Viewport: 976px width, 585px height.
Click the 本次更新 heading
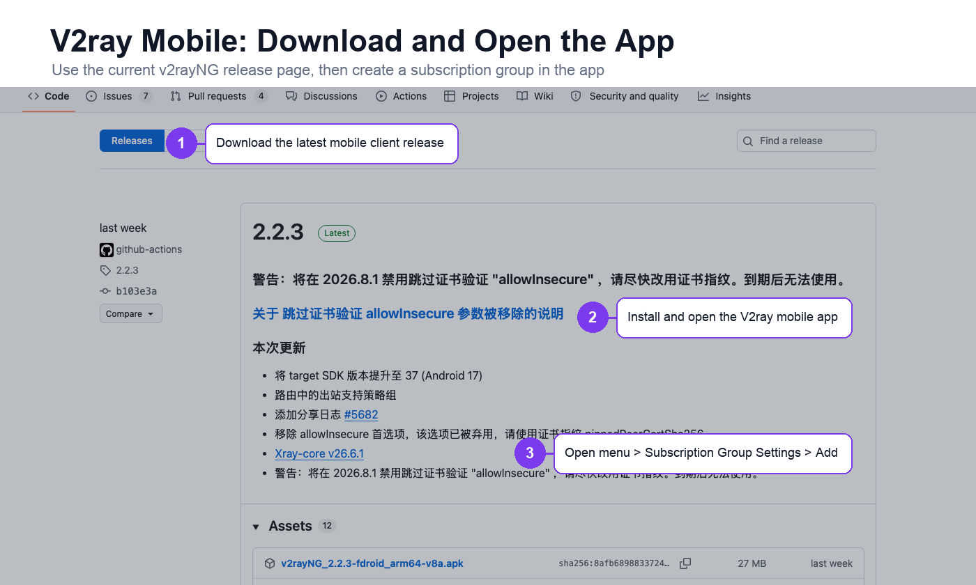(x=279, y=348)
